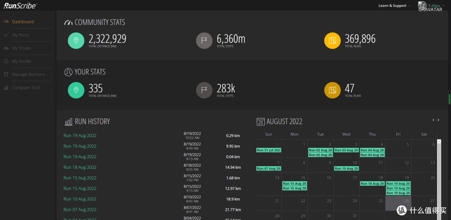Click your total distance pin icon
This screenshot has height=220, width=451.
(x=76, y=90)
